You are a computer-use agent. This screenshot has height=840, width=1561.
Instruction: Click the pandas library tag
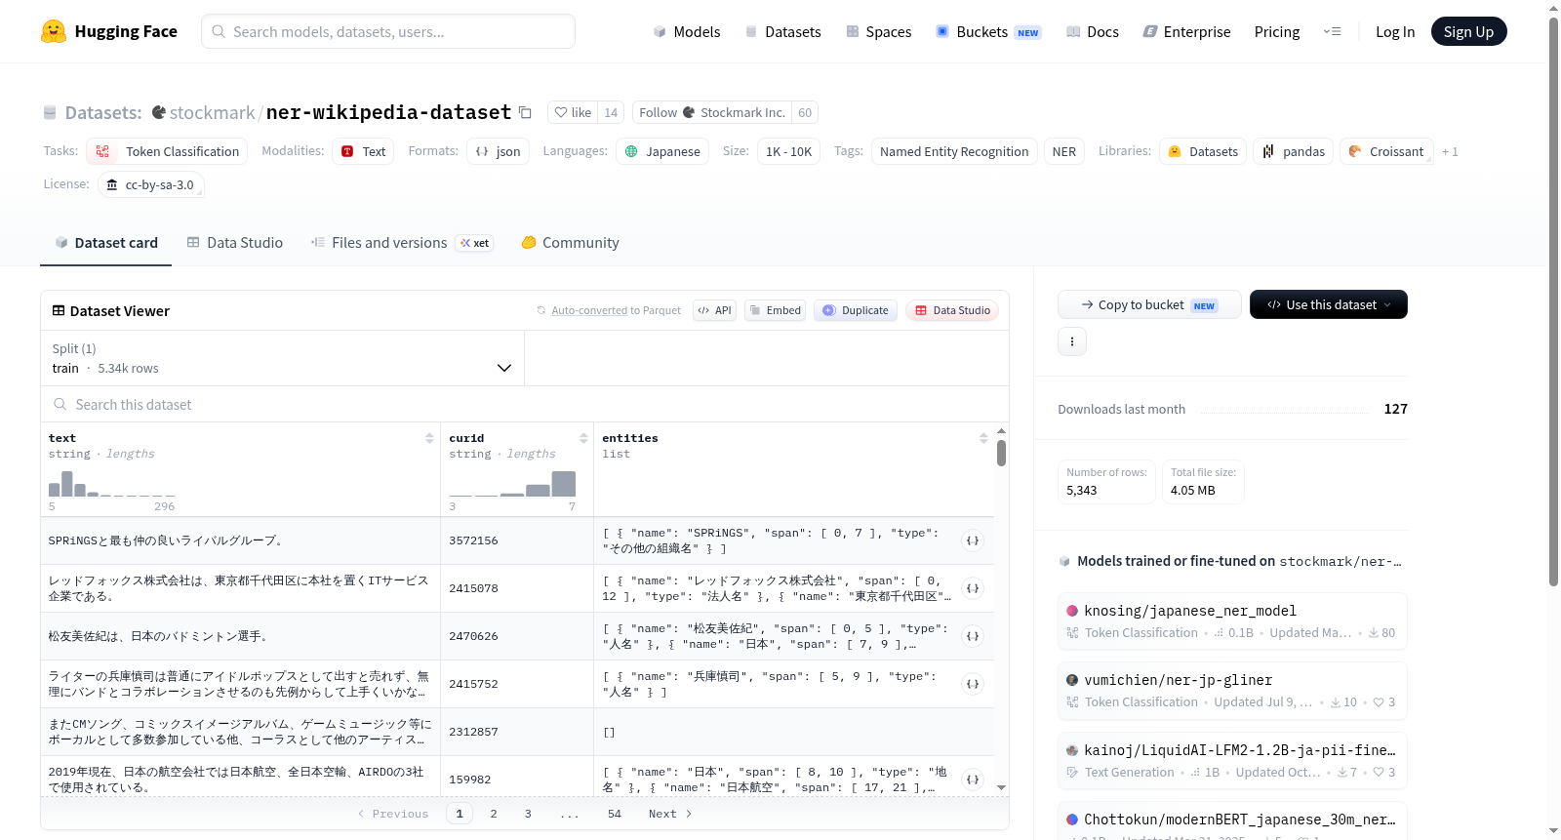point(1293,151)
